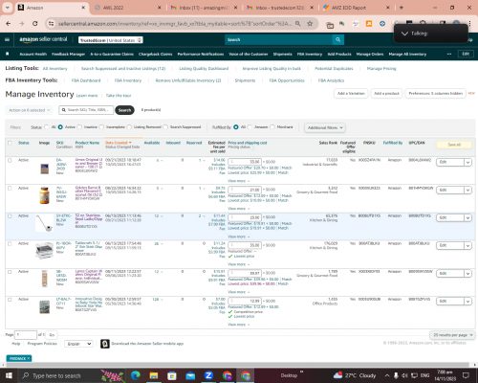Open Manage Orders in navigation bar
The width and height of the screenshot is (478, 383).
[370, 55]
